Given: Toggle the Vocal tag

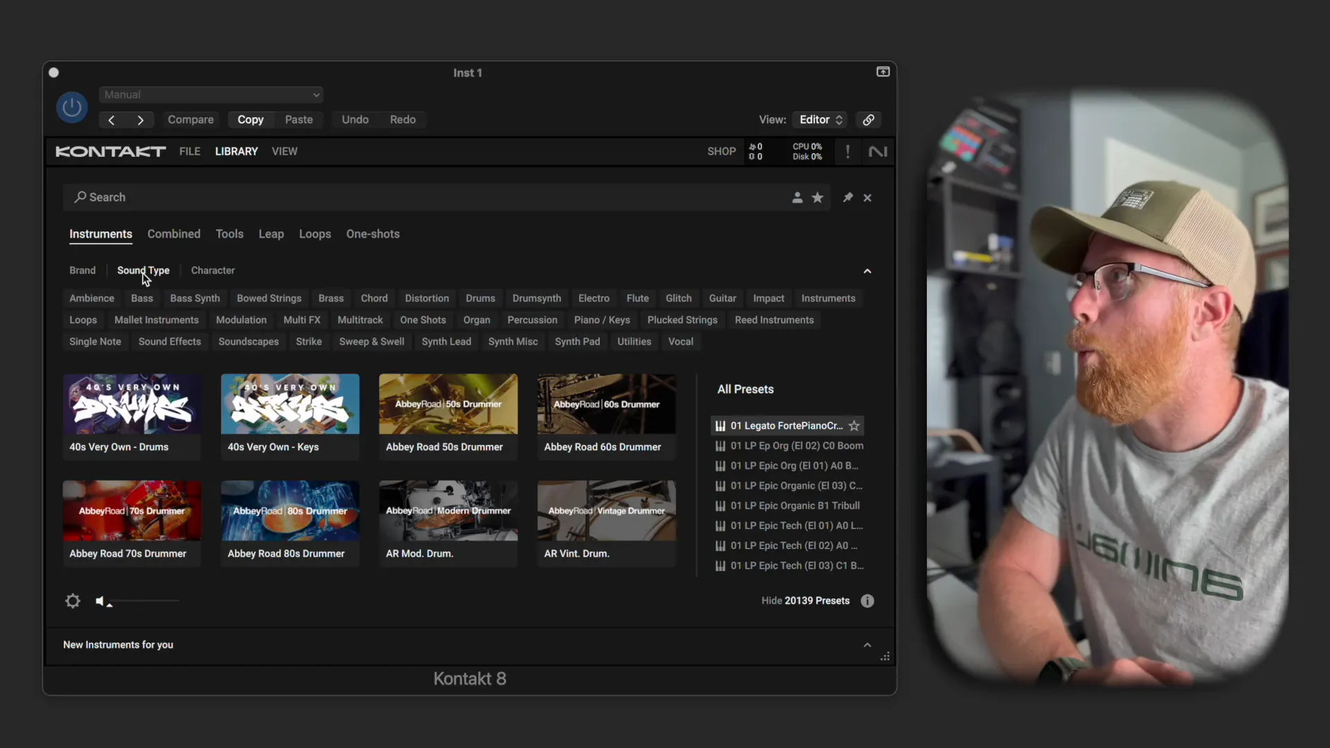Looking at the screenshot, I should pyautogui.click(x=680, y=341).
